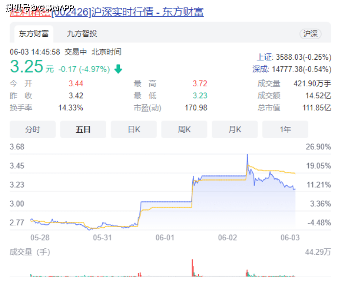The image size is (345, 284).
Task: Click the 市盈(动) value 170.98
Action: coord(196,108)
